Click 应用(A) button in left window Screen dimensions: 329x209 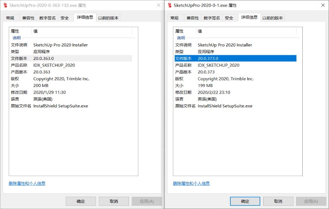tap(147, 201)
